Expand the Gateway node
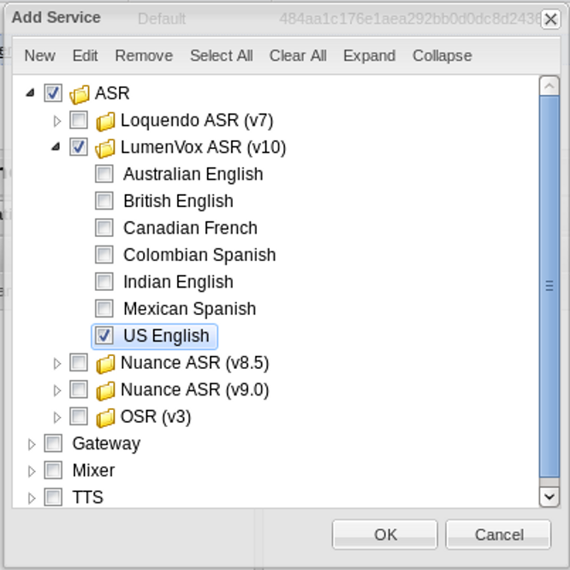The image size is (570, 570). pyautogui.click(x=32, y=444)
